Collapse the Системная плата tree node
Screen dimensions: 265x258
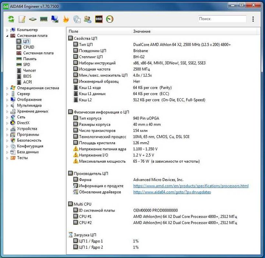click(x=7, y=36)
